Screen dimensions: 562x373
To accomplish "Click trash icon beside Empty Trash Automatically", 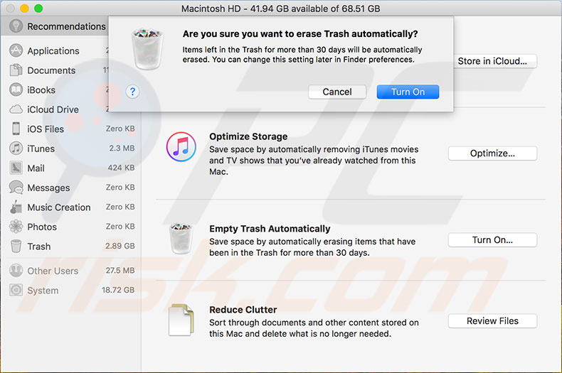I will coord(181,239).
